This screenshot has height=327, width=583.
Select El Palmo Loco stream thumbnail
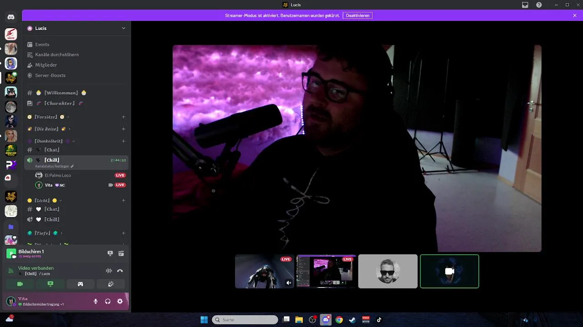click(x=265, y=271)
